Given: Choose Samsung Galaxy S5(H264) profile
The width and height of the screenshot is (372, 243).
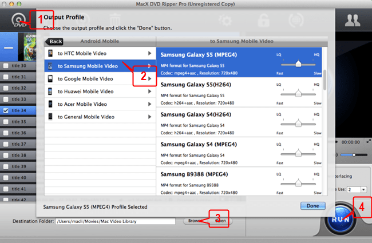Looking at the screenshot, I should coord(239,92).
